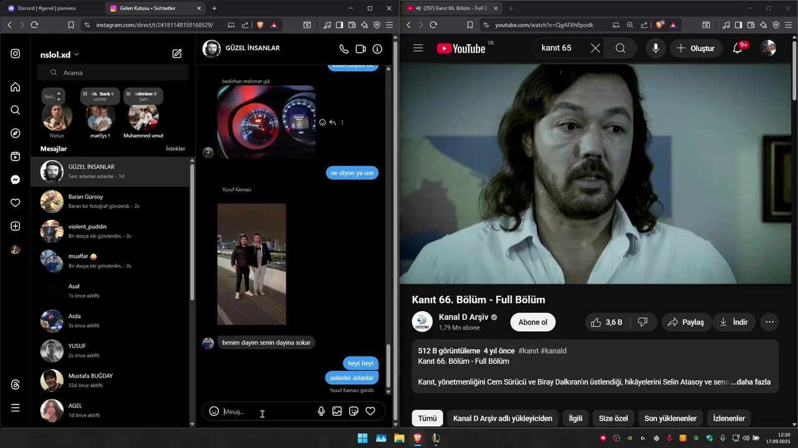Toggle Brave Shields in the YouTube window

(660, 25)
